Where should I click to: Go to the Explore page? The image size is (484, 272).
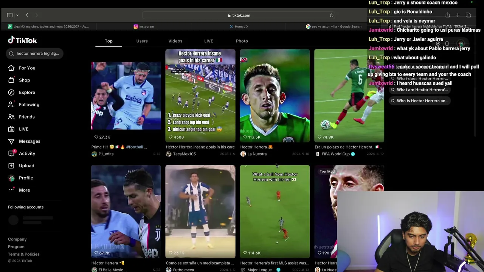point(27,93)
